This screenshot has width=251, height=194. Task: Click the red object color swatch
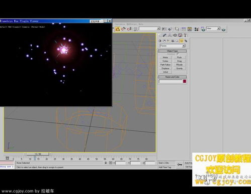pyautogui.click(x=185, y=81)
